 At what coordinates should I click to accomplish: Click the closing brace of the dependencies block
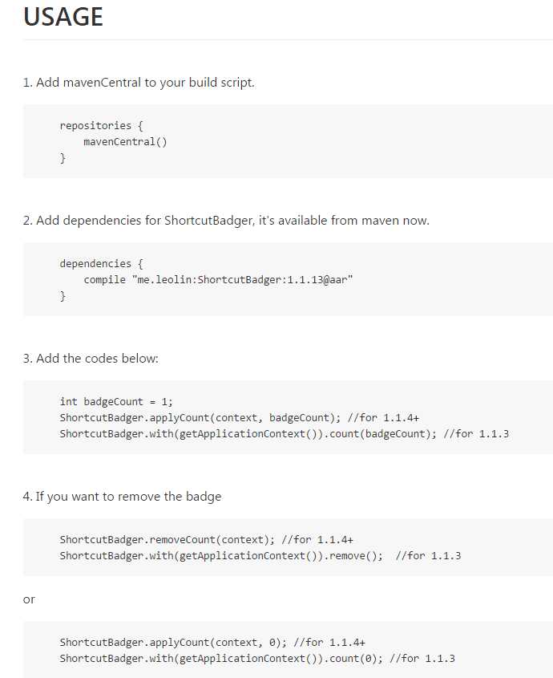tap(63, 296)
